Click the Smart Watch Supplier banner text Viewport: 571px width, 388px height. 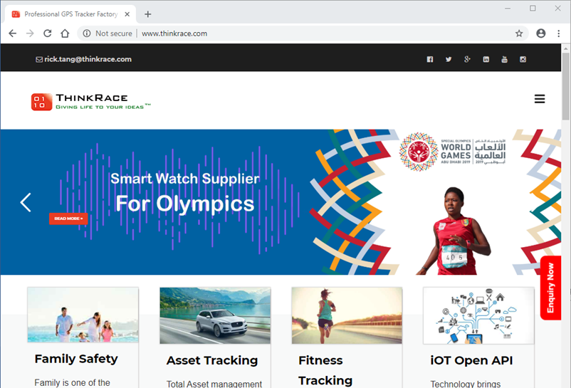click(185, 179)
